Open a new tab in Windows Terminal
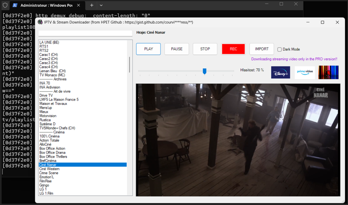The width and height of the screenshot is (348, 205). click(92, 5)
